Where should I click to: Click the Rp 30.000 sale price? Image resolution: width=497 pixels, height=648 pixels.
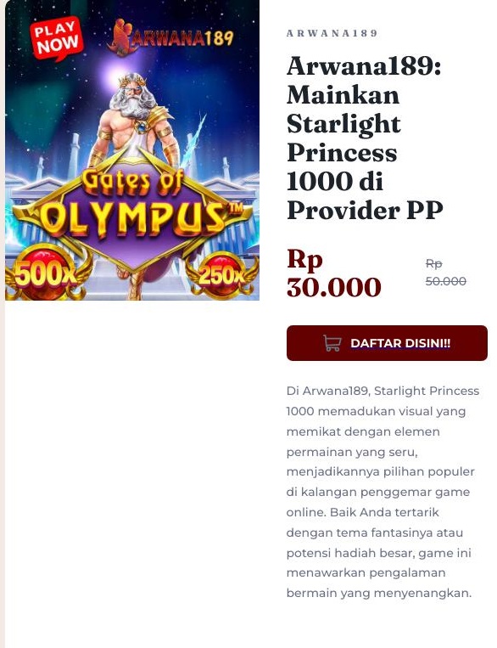(x=333, y=273)
